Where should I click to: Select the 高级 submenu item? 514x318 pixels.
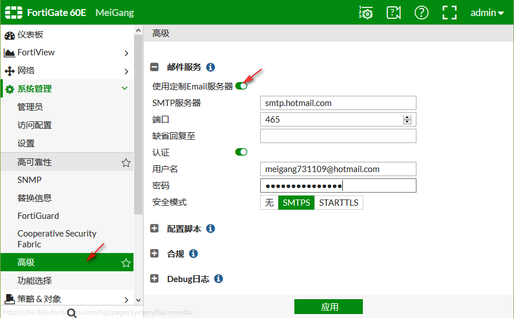(67, 262)
